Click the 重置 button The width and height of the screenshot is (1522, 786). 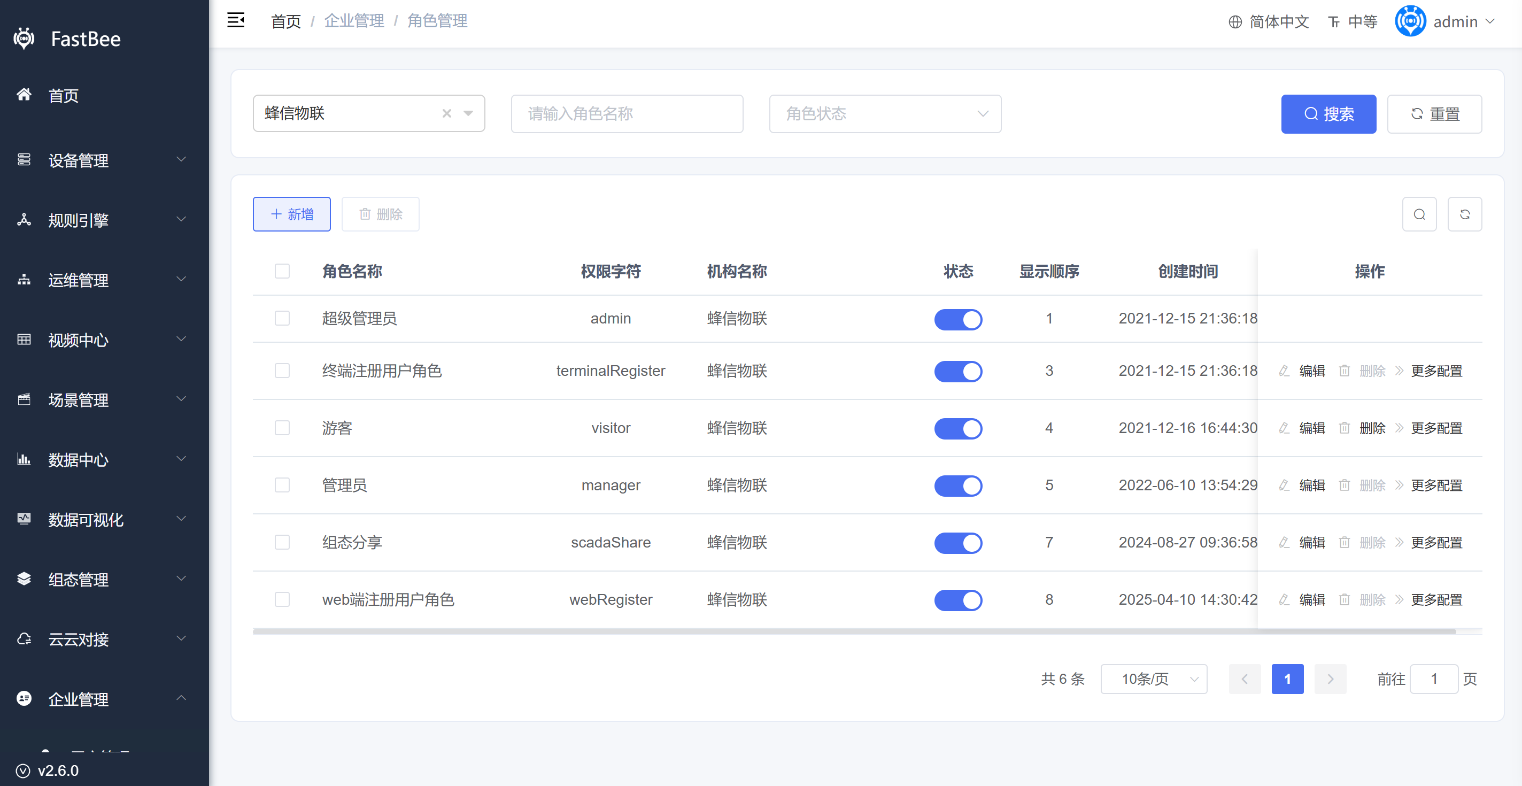(x=1434, y=114)
